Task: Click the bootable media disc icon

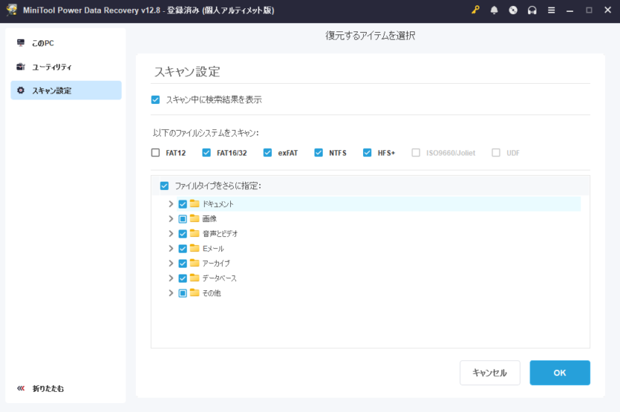Action: (512, 10)
